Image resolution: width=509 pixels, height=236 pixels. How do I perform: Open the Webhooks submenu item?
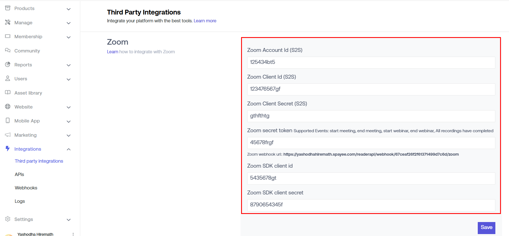(26, 188)
